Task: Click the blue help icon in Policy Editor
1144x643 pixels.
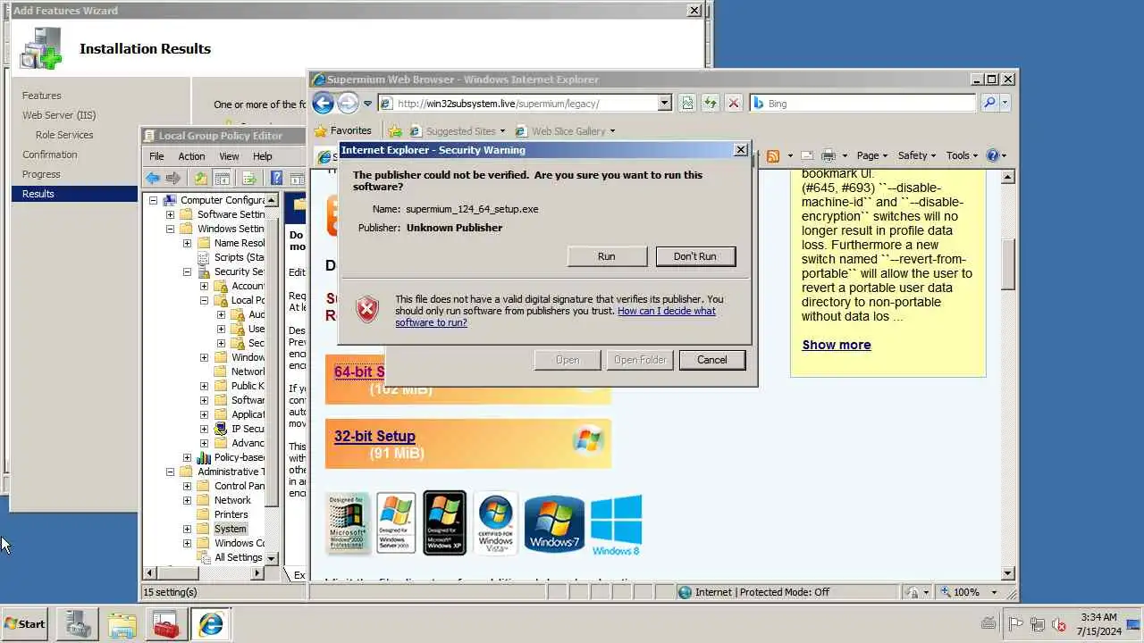Action: (x=276, y=179)
